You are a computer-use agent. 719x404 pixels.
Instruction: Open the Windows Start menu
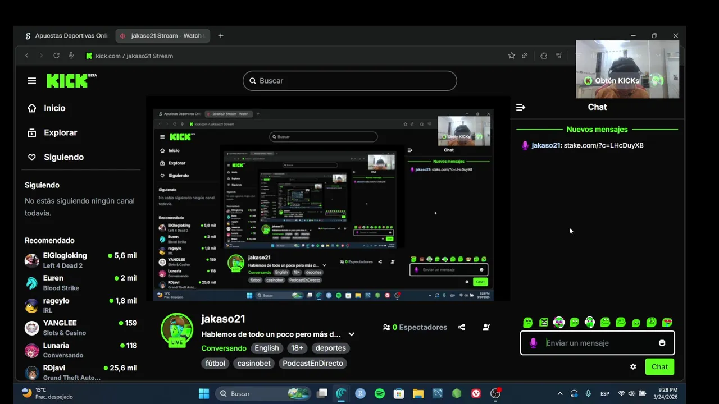204,394
